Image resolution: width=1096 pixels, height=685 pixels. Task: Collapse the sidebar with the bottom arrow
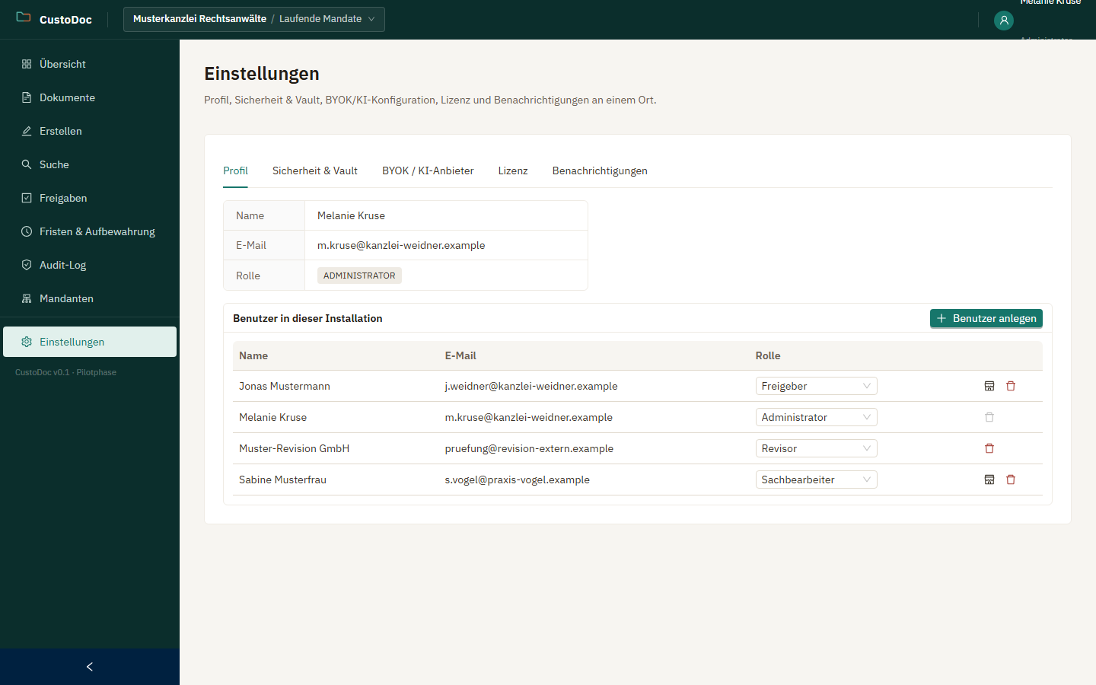(90, 667)
